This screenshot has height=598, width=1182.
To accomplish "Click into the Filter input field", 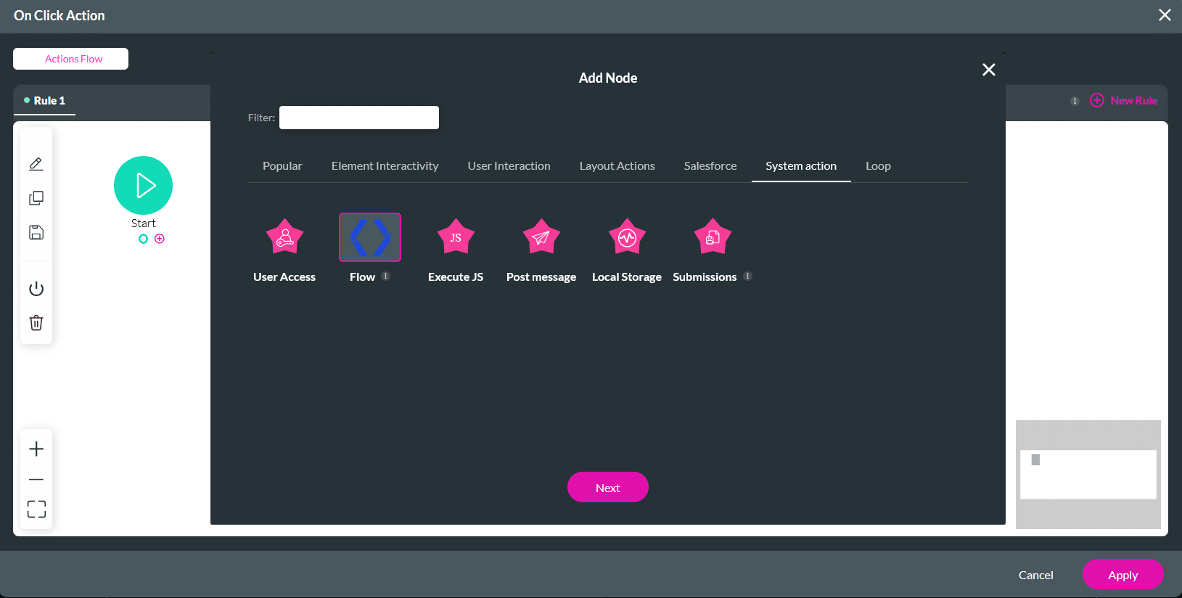I will [359, 118].
